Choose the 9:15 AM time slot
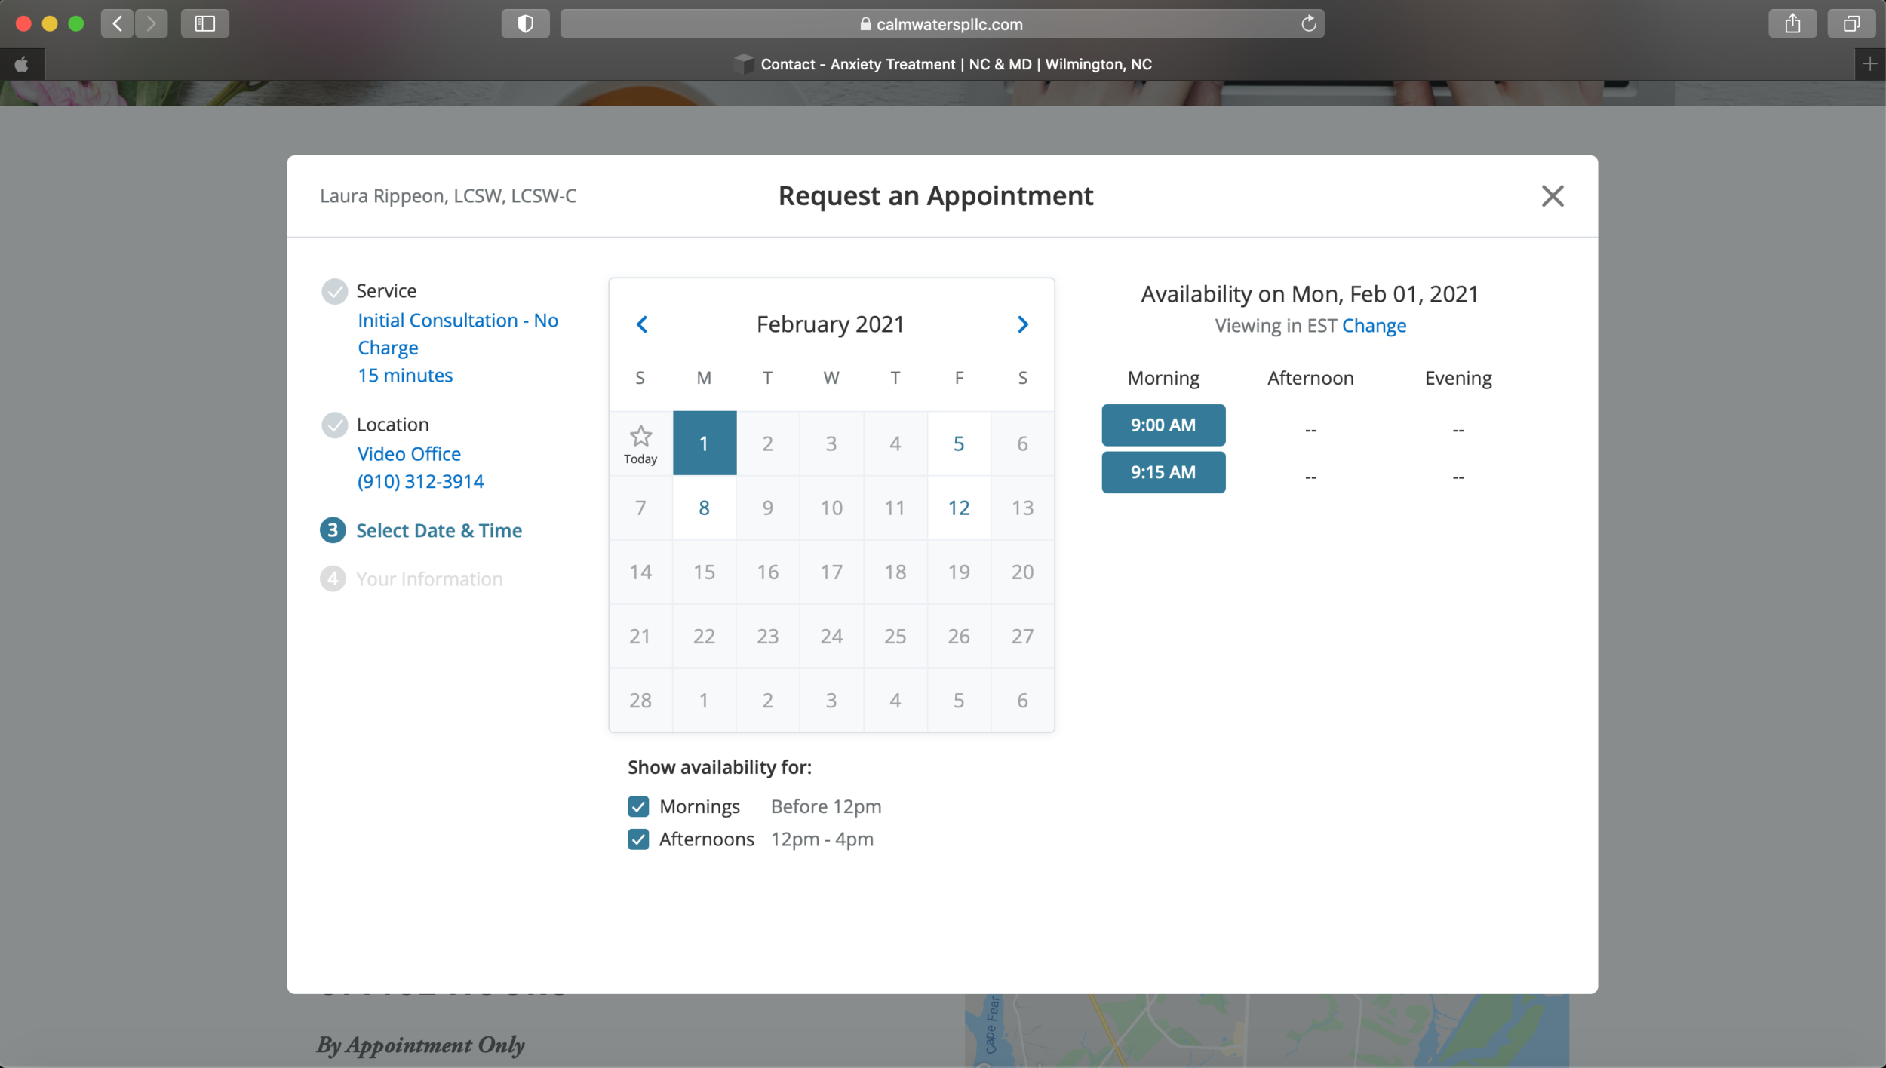 tap(1163, 473)
